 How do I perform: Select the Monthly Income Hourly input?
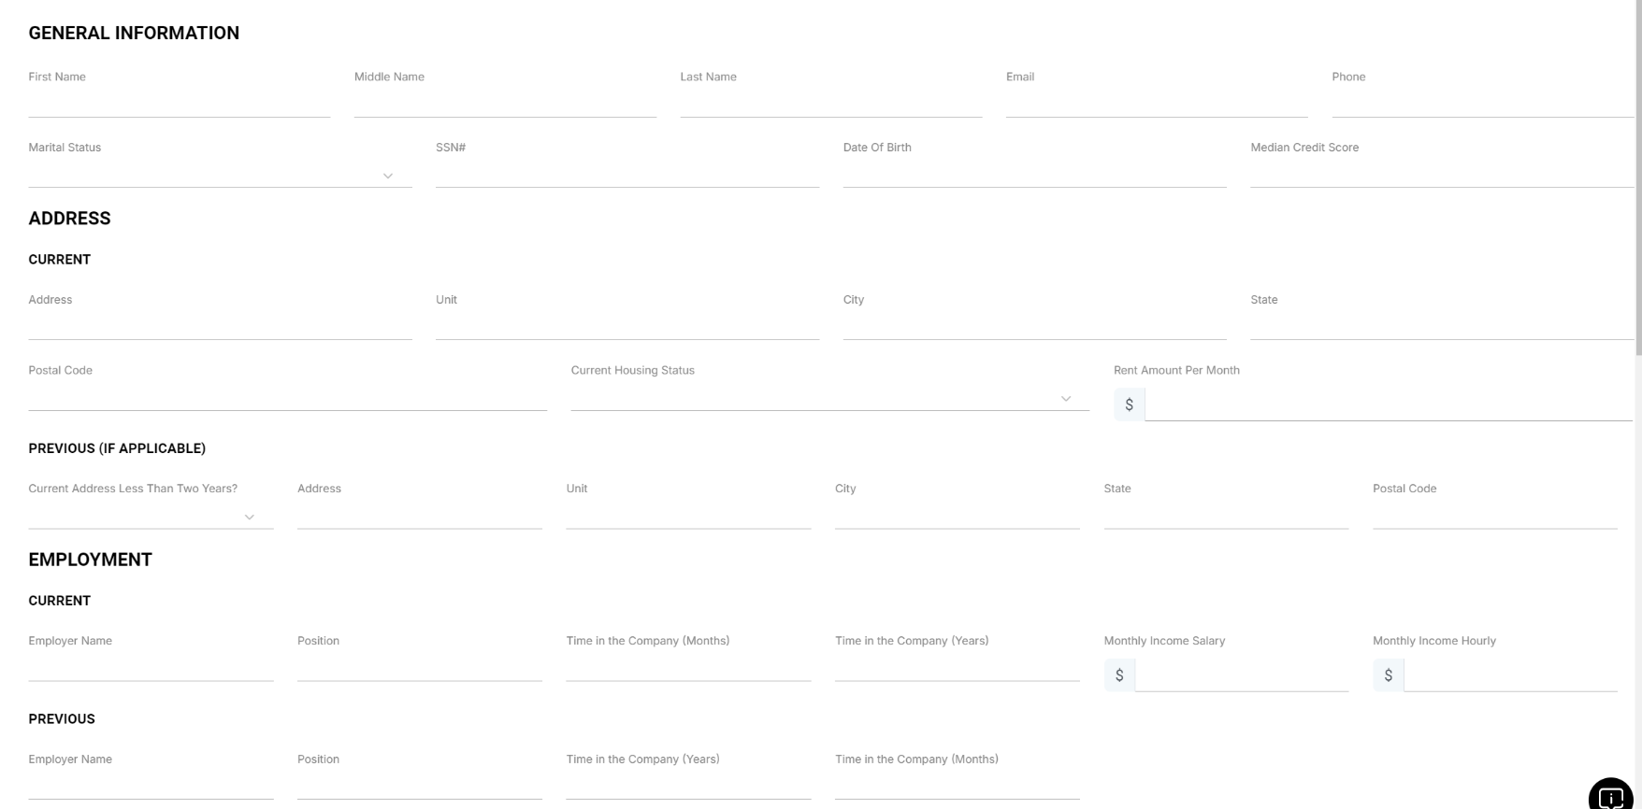[1511, 675]
